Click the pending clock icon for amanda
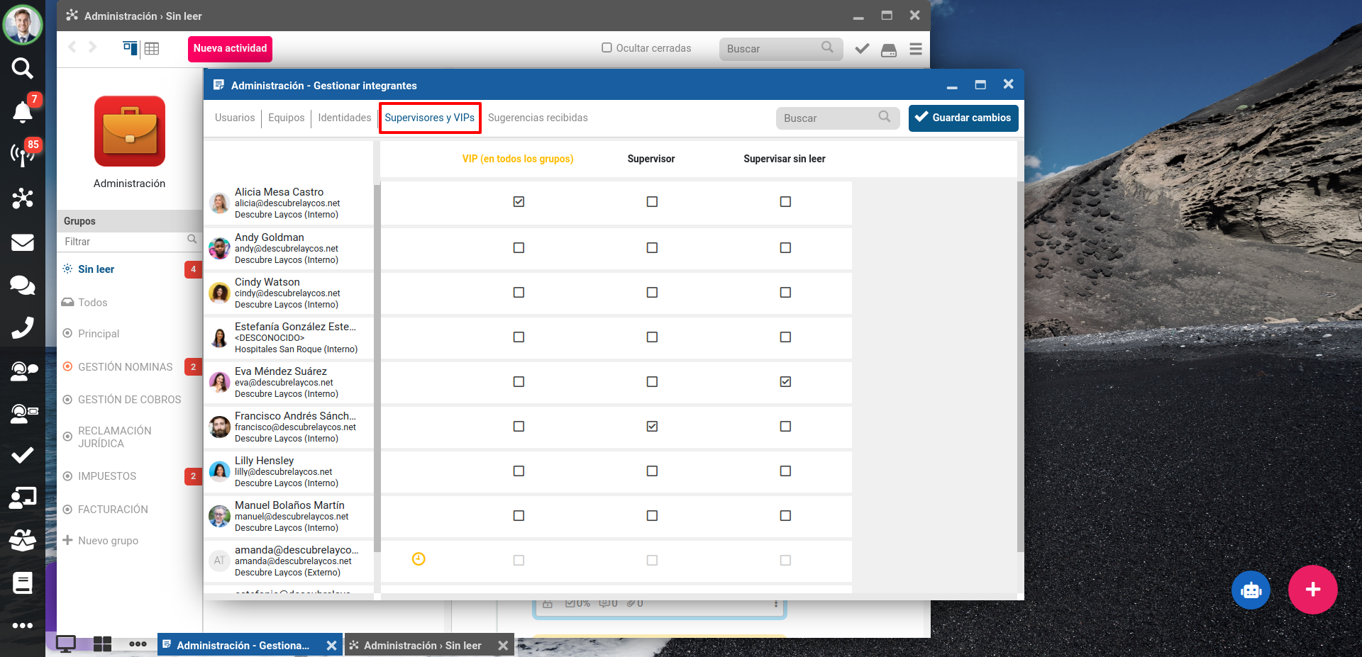Viewport: 1362px width, 657px height. point(419,559)
